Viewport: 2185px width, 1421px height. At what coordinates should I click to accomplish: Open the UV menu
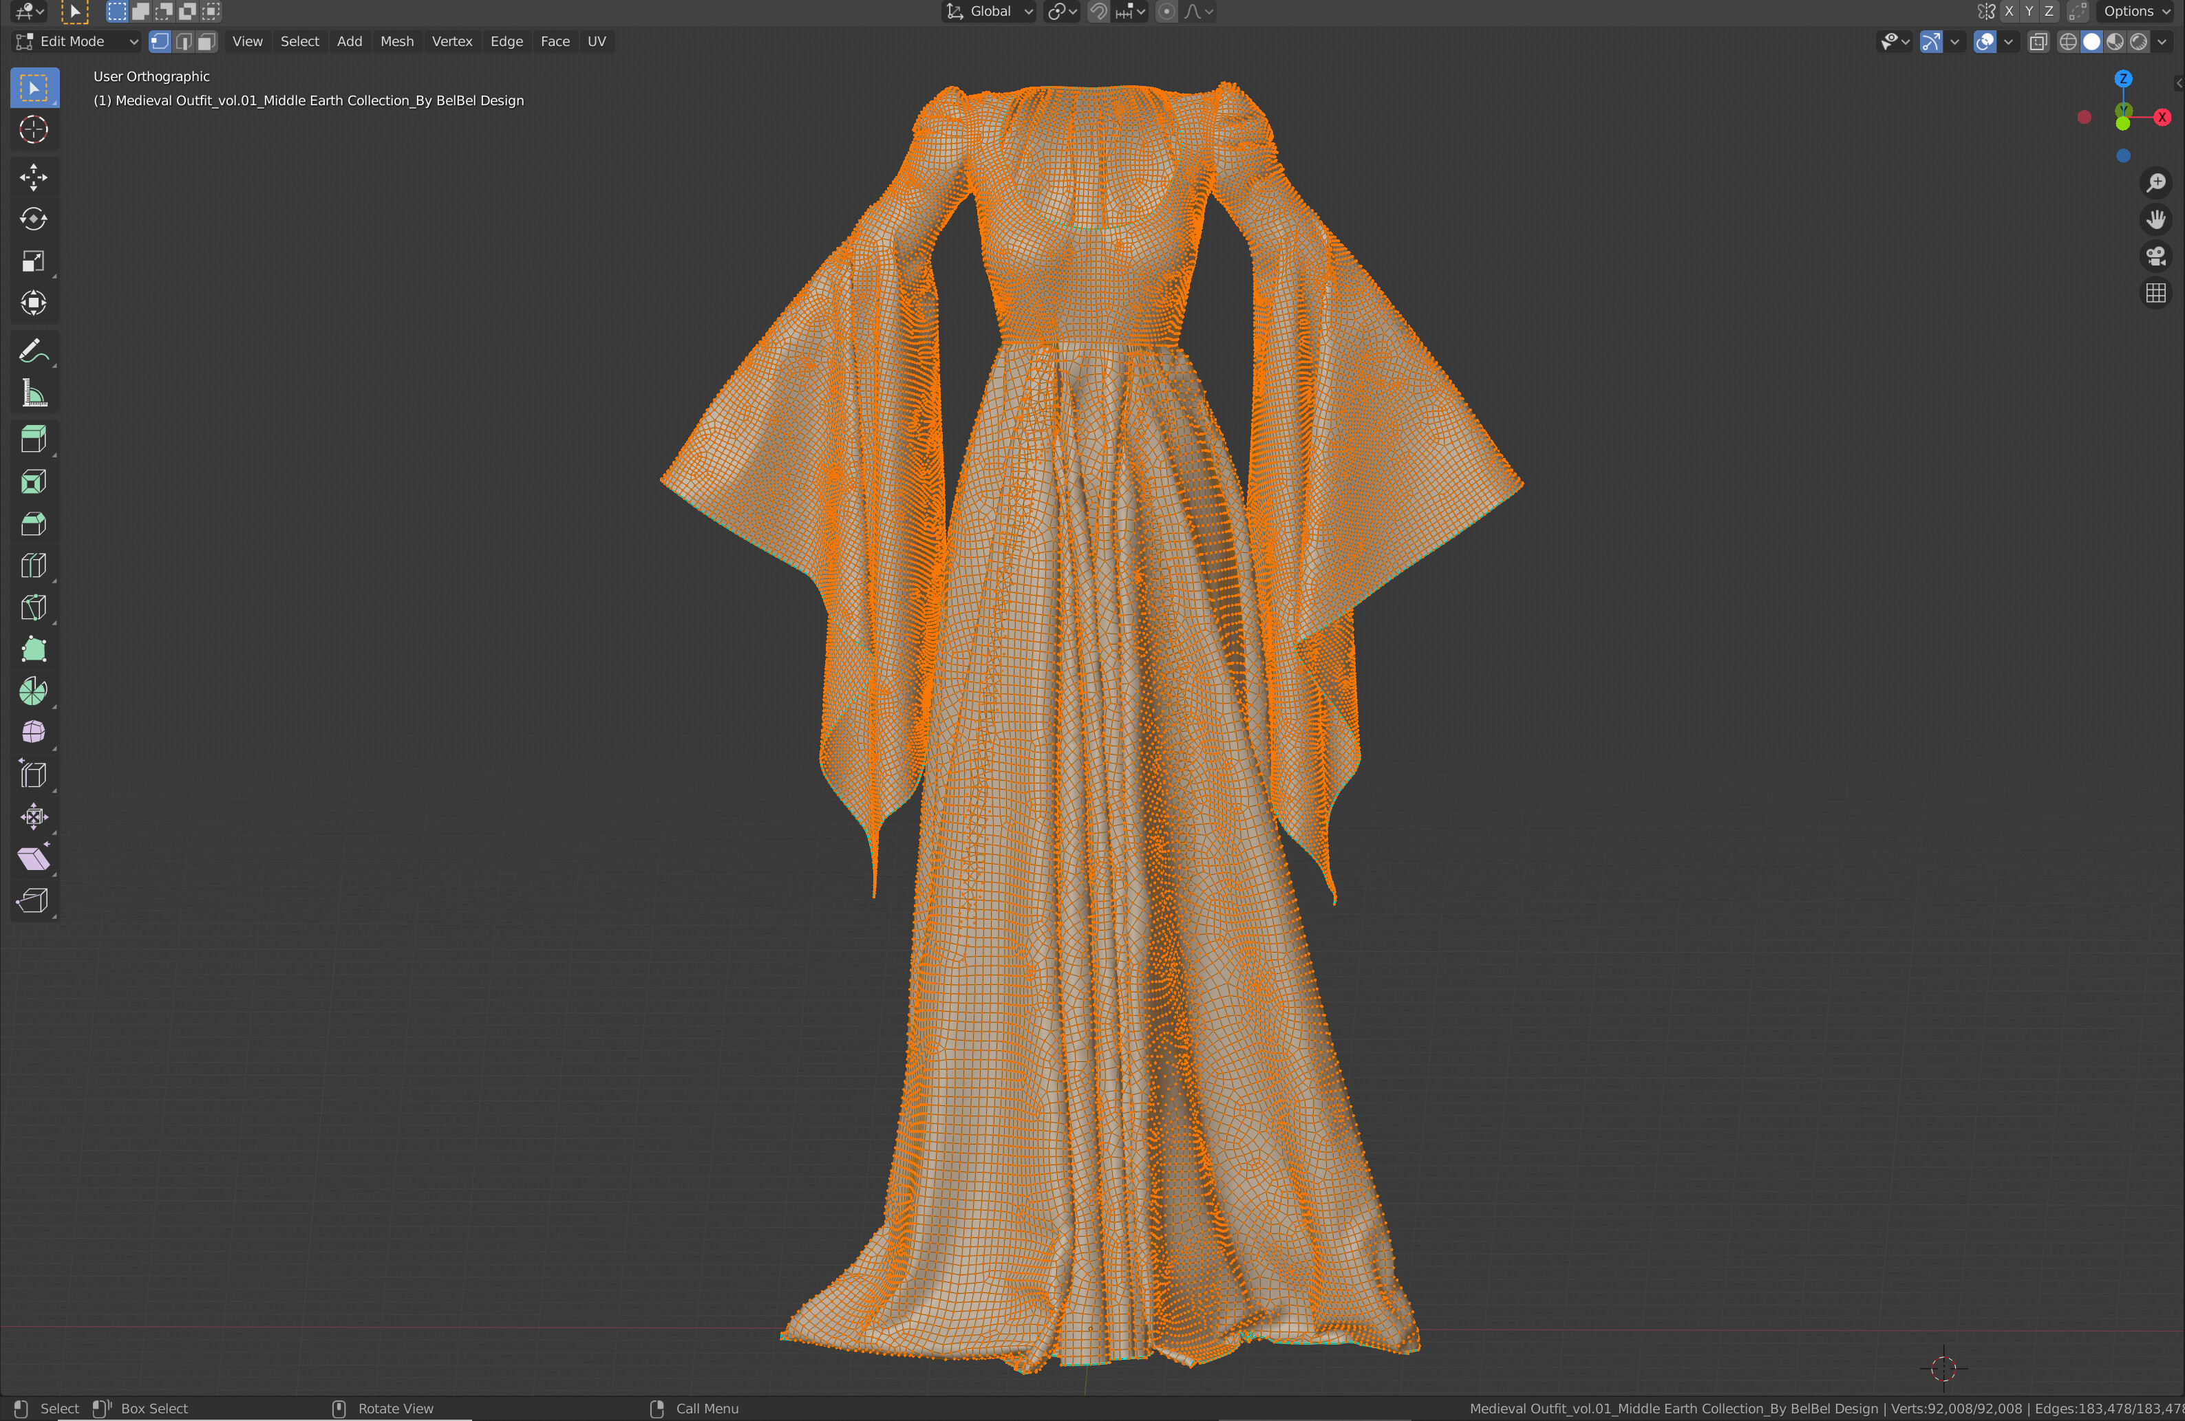[x=596, y=41]
